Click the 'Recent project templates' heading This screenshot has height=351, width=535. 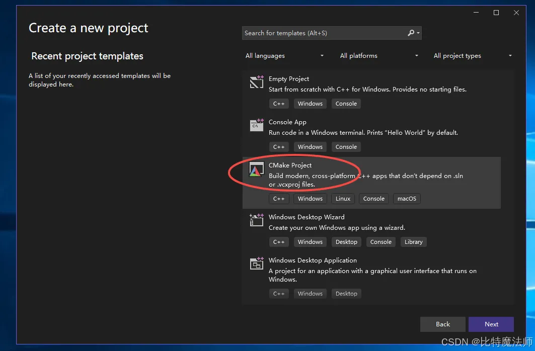point(88,56)
